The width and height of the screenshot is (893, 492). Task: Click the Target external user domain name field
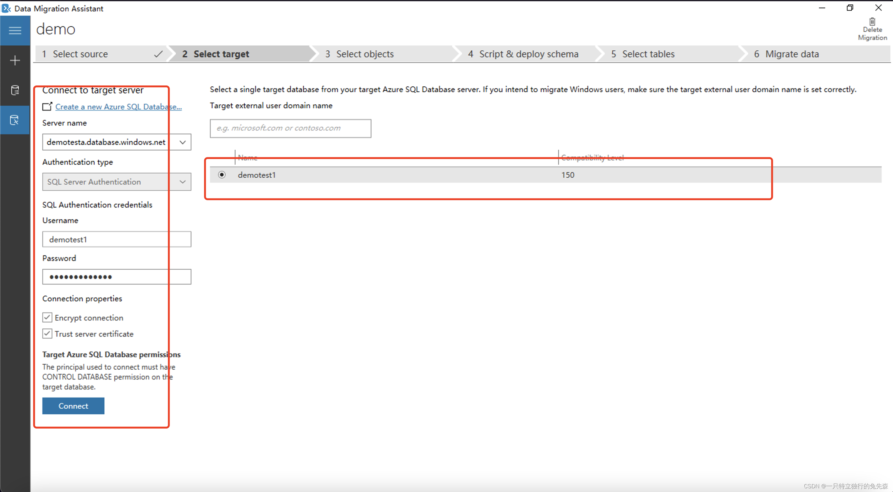[291, 128]
